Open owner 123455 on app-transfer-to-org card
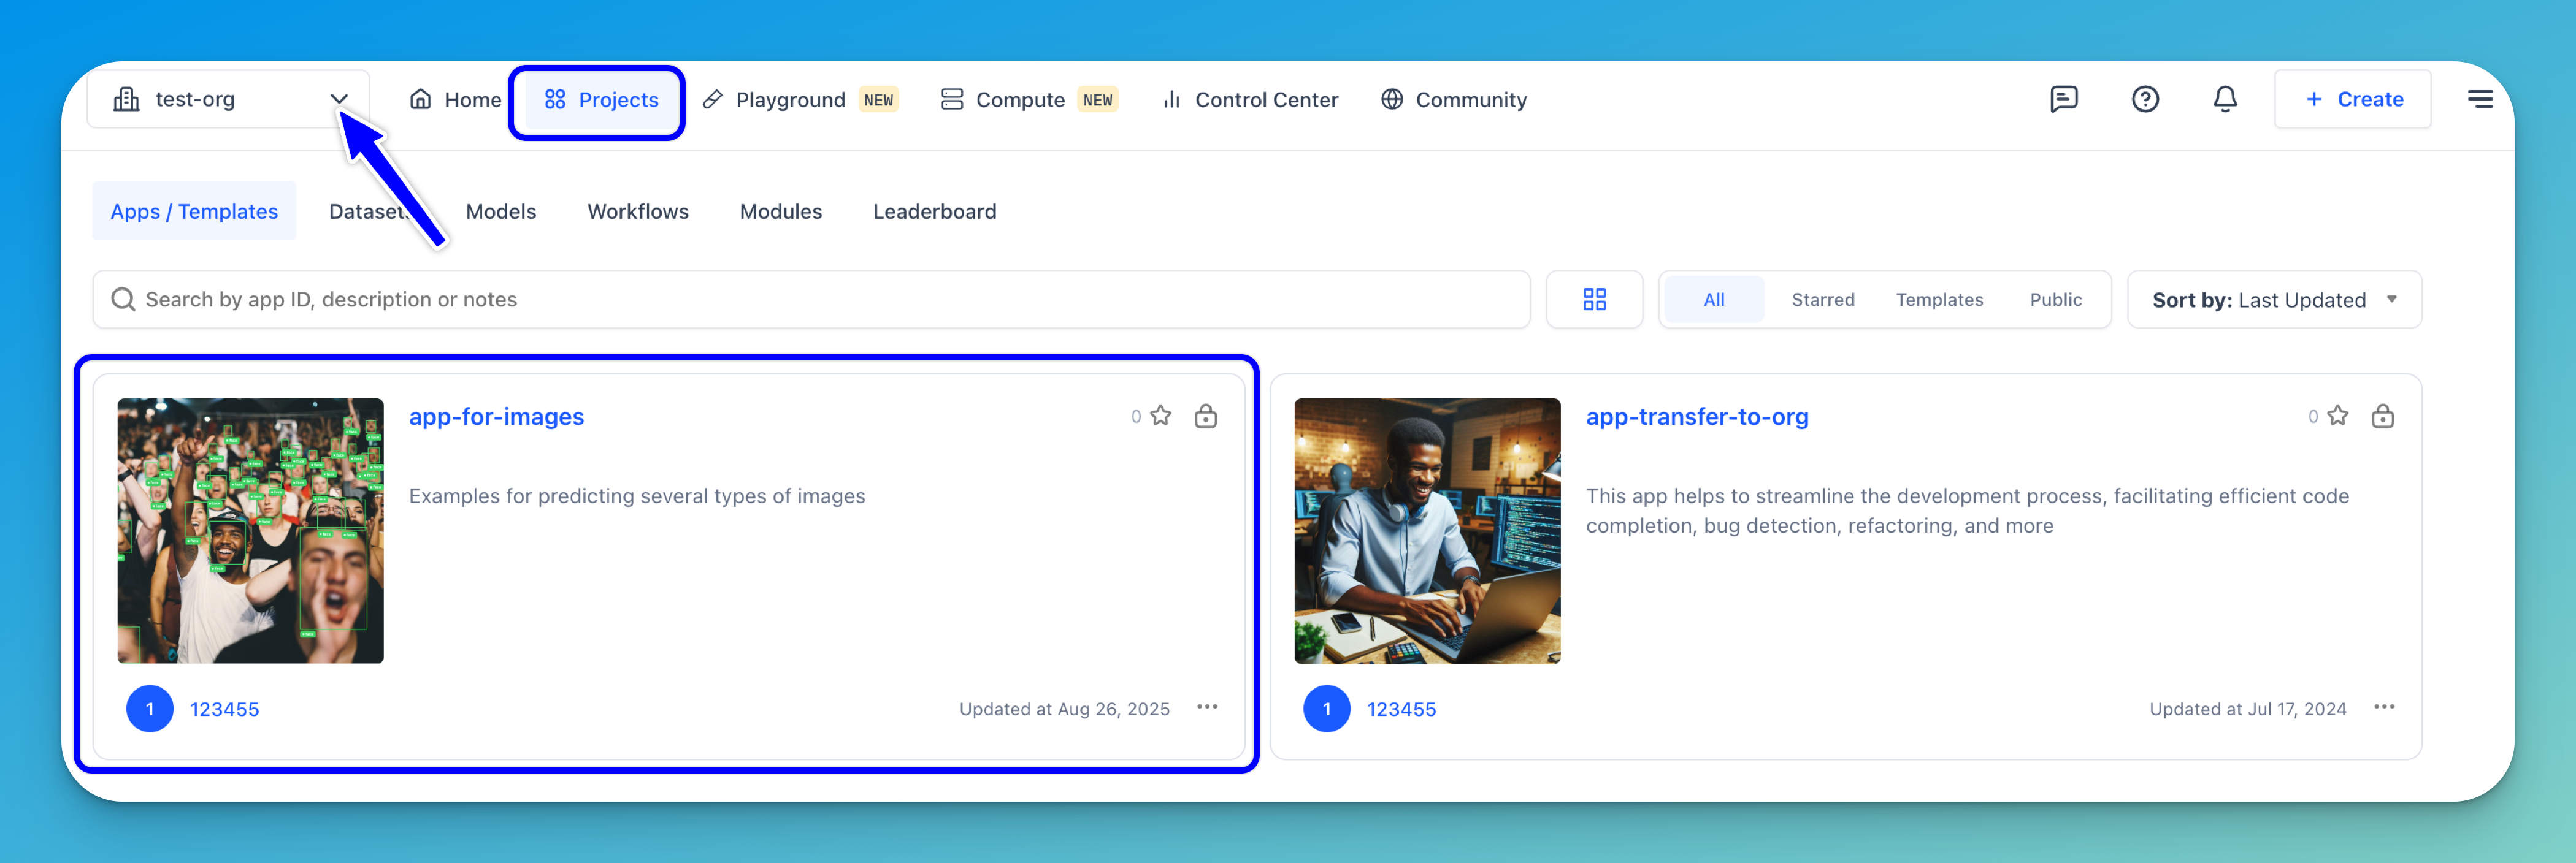 [x=1401, y=709]
